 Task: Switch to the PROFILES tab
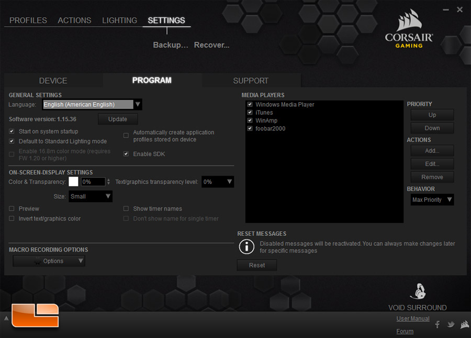point(28,20)
